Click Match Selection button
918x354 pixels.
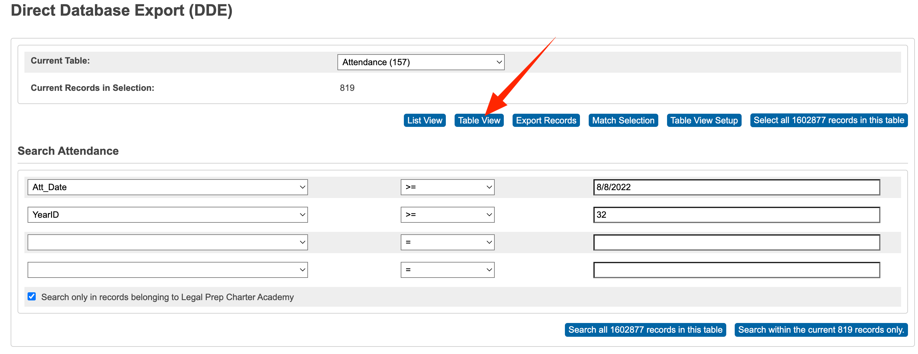tap(623, 121)
